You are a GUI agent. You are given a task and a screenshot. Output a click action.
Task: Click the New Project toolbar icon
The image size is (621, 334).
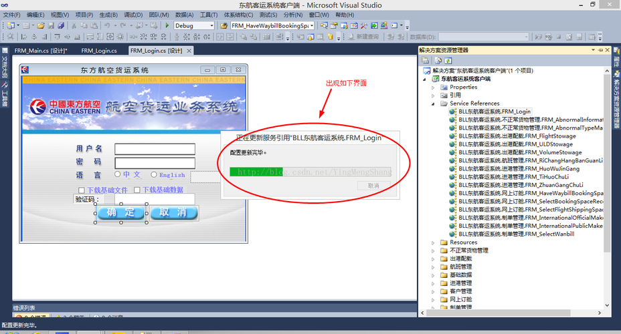tap(11, 25)
